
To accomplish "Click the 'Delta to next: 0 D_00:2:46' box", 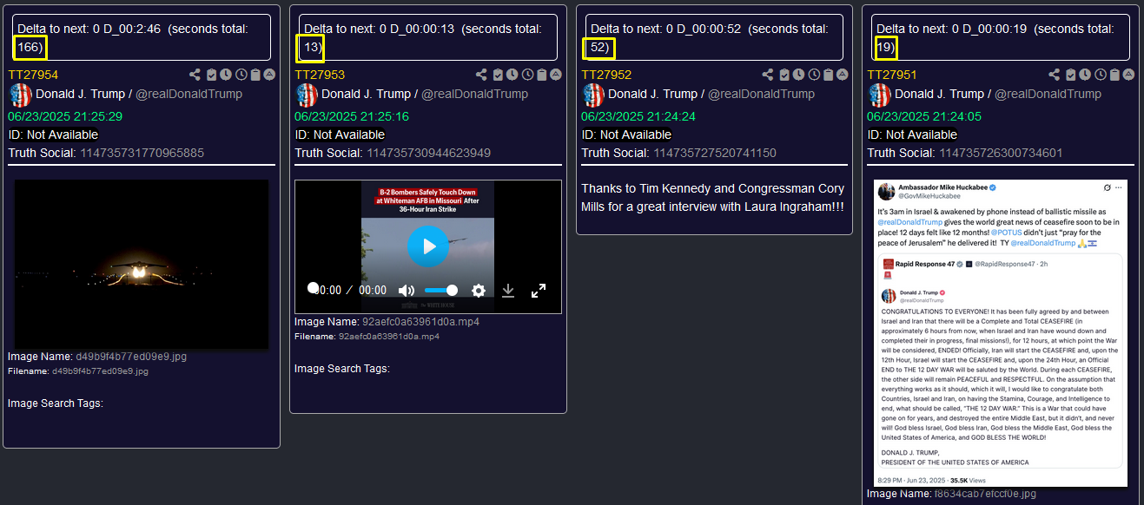I will [x=142, y=37].
